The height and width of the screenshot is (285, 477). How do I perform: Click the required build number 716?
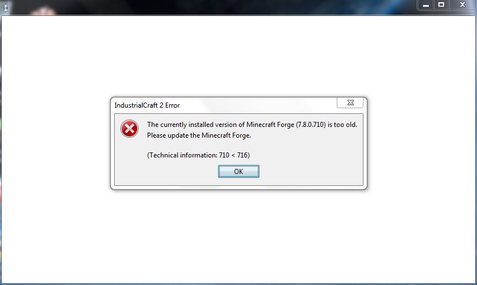coord(242,155)
